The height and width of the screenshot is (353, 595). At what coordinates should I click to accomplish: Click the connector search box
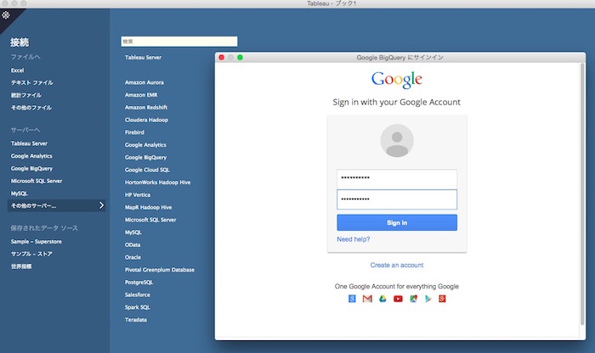(179, 42)
